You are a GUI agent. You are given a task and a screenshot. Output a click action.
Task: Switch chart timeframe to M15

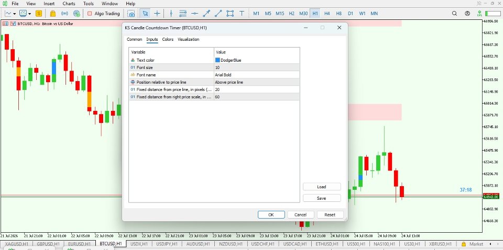point(280,14)
